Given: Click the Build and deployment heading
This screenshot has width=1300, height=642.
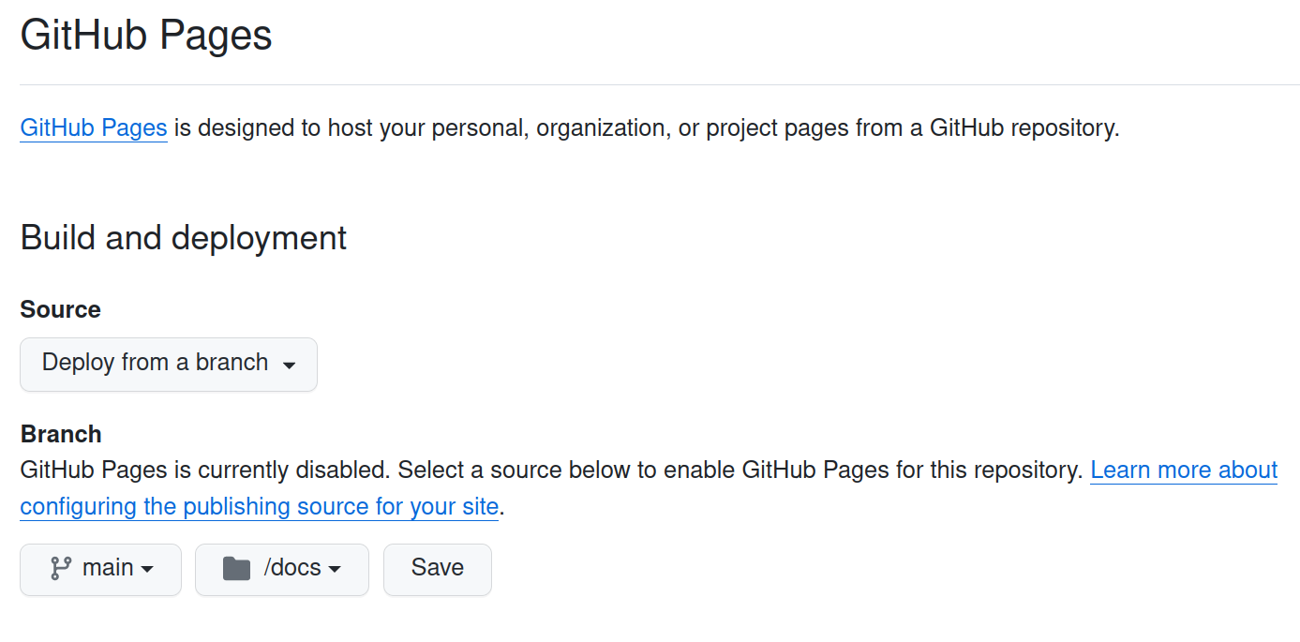Looking at the screenshot, I should 184,238.
